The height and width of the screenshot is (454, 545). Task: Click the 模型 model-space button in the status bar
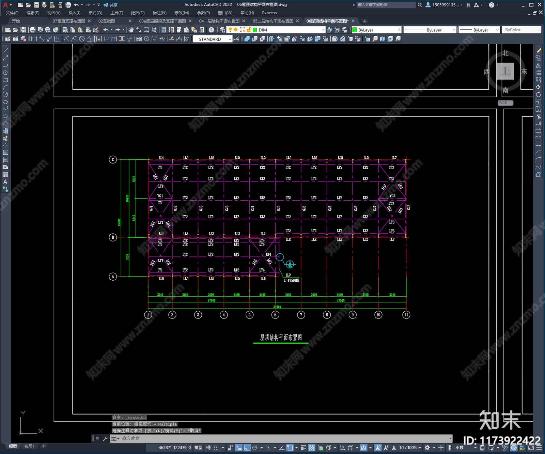click(198, 448)
